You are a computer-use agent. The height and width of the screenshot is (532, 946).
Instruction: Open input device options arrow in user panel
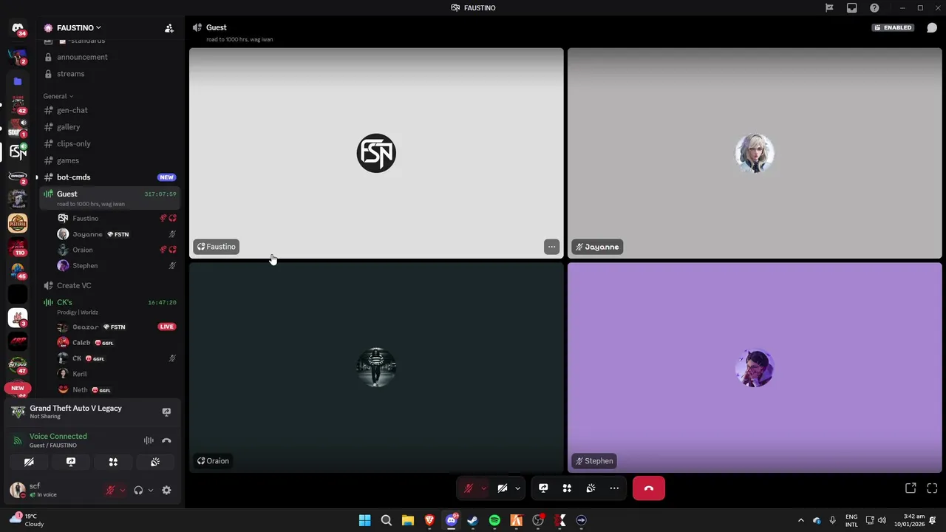click(122, 490)
